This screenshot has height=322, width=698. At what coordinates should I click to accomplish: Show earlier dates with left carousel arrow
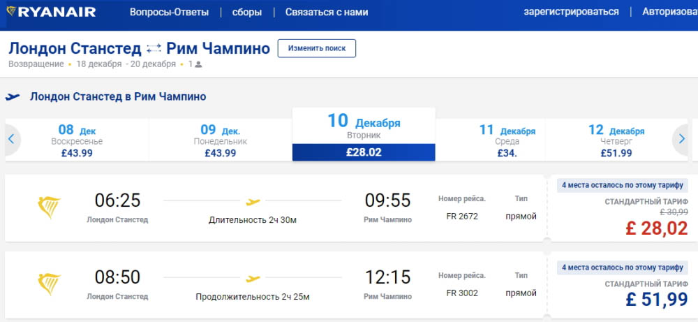point(11,139)
